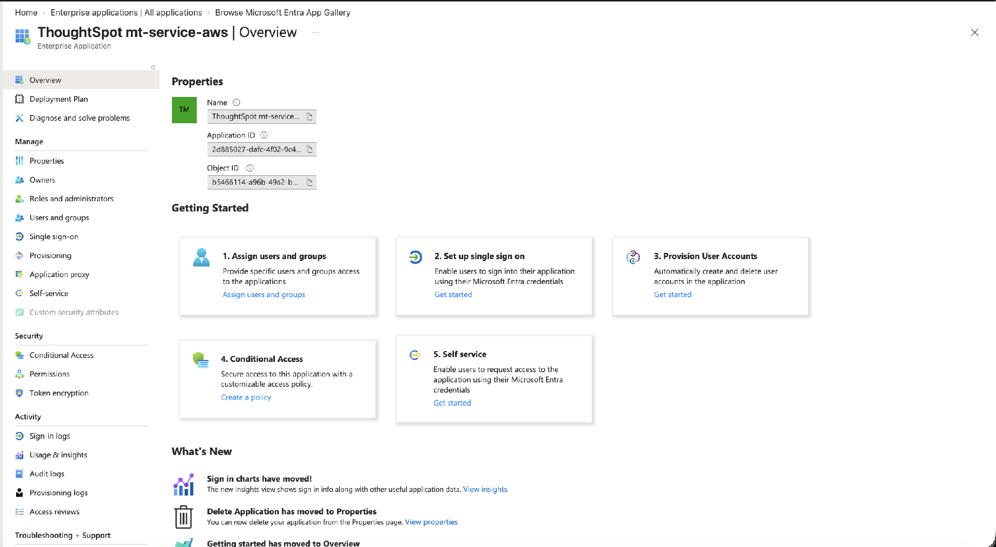Click the Single sign-on sidebar icon
Screen dimensions: 996x547
pyautogui.click(x=19, y=237)
